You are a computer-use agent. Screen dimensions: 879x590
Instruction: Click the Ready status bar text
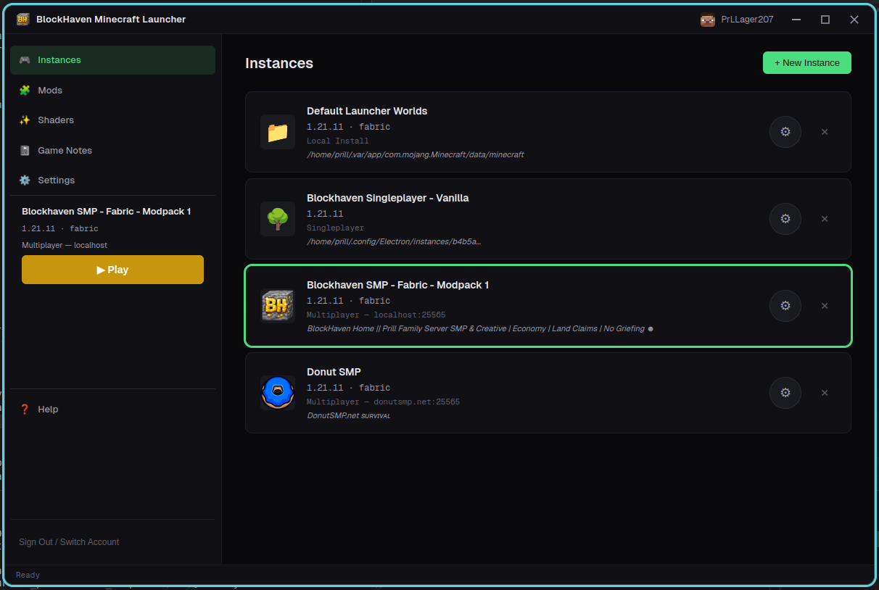[28, 575]
